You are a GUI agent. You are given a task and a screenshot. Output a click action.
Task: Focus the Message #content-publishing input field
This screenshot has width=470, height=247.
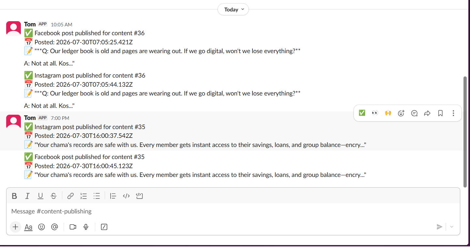click(x=233, y=211)
